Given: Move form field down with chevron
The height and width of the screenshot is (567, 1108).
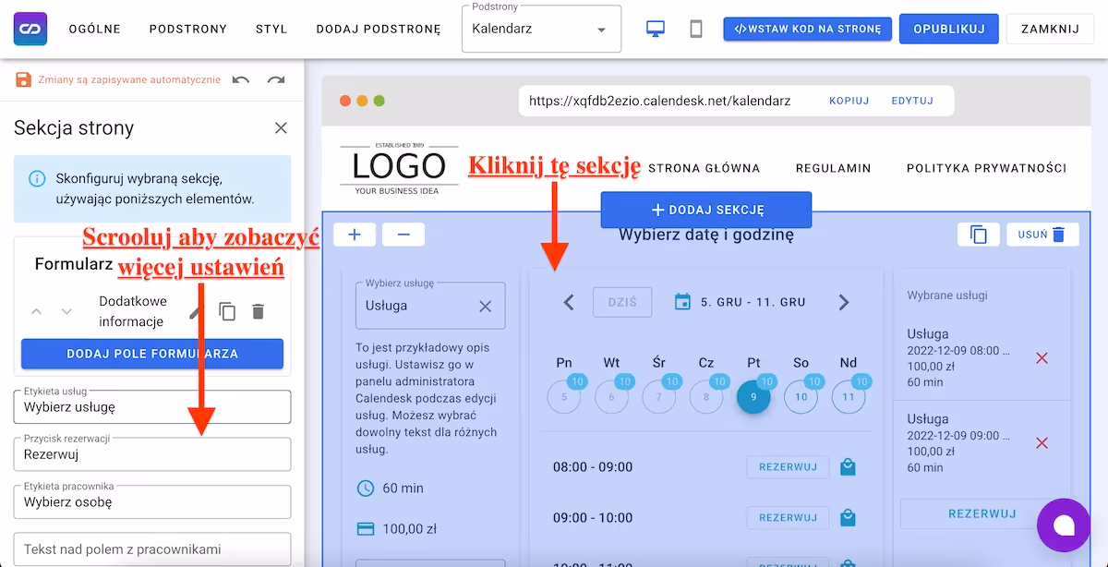Looking at the screenshot, I should tap(66, 311).
